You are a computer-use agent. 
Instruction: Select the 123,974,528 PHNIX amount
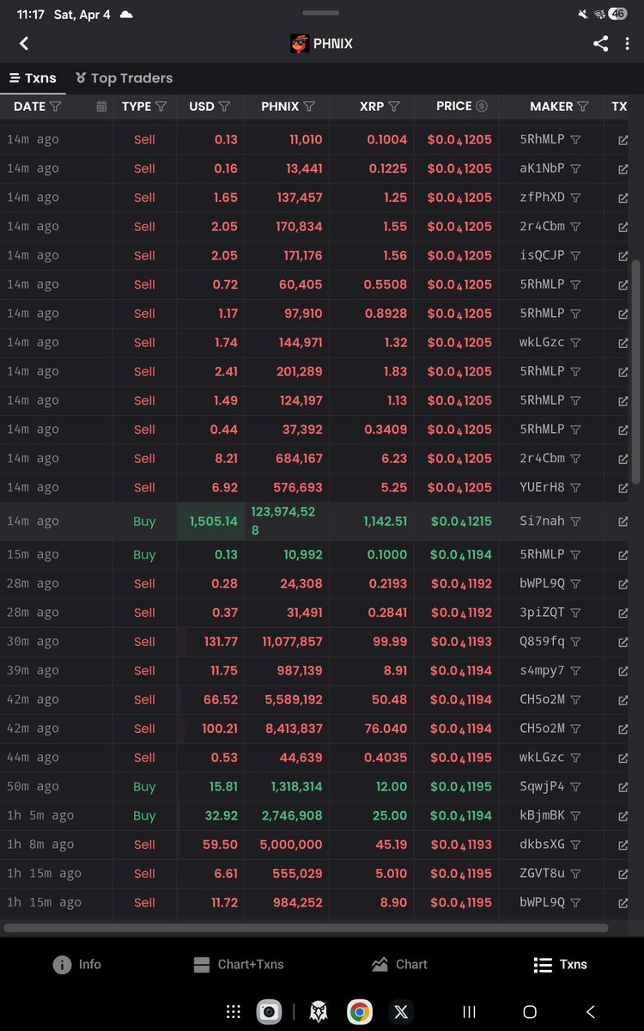pyautogui.click(x=283, y=522)
